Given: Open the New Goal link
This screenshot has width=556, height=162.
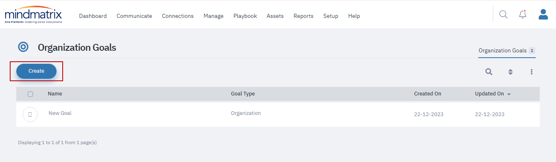Looking at the screenshot, I should coord(60,113).
